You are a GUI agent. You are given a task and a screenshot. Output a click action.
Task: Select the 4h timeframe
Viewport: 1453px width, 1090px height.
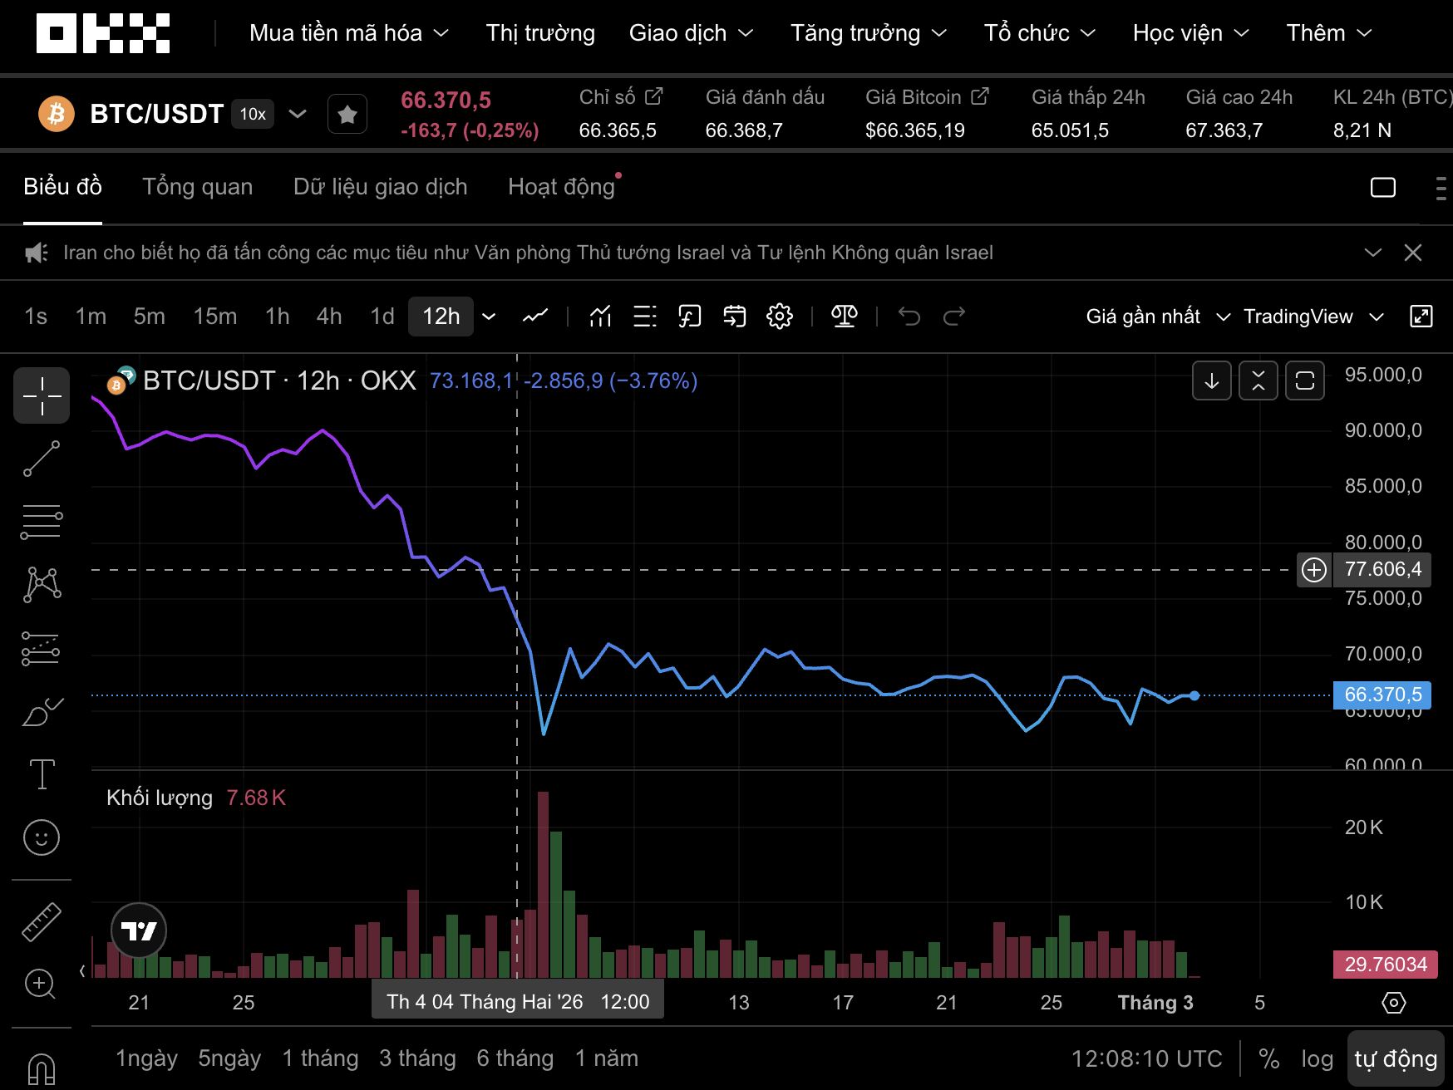[328, 317]
